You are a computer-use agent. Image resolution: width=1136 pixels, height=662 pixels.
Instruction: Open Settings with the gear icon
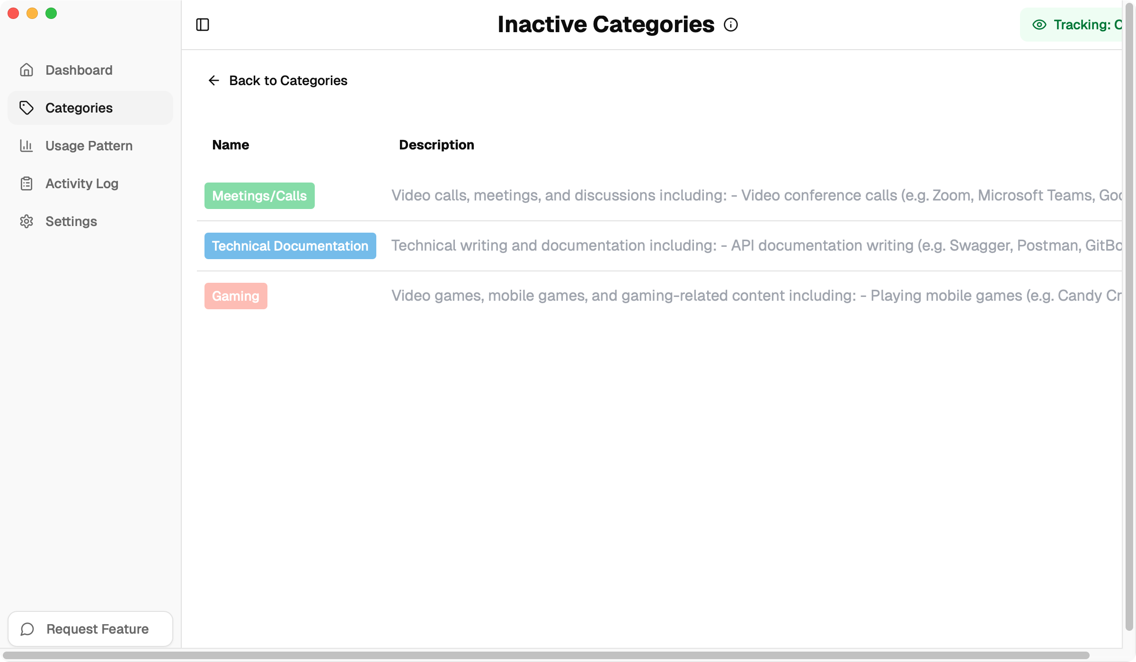click(27, 221)
